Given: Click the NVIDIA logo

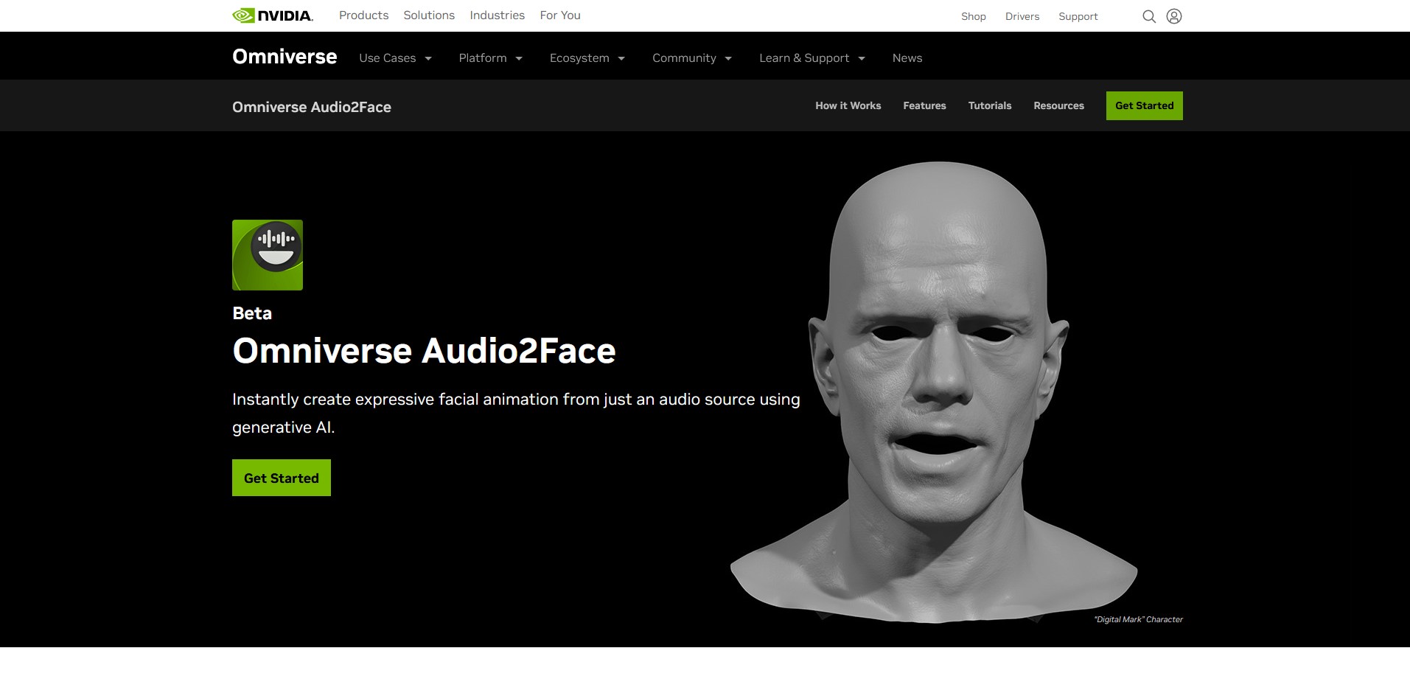Looking at the screenshot, I should [x=273, y=15].
